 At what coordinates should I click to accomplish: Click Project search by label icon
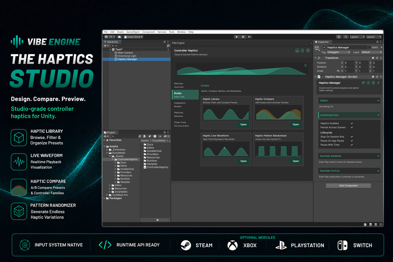click(150, 136)
